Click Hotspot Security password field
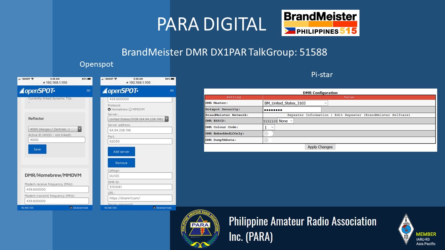The image size is (445, 250). pos(292,109)
